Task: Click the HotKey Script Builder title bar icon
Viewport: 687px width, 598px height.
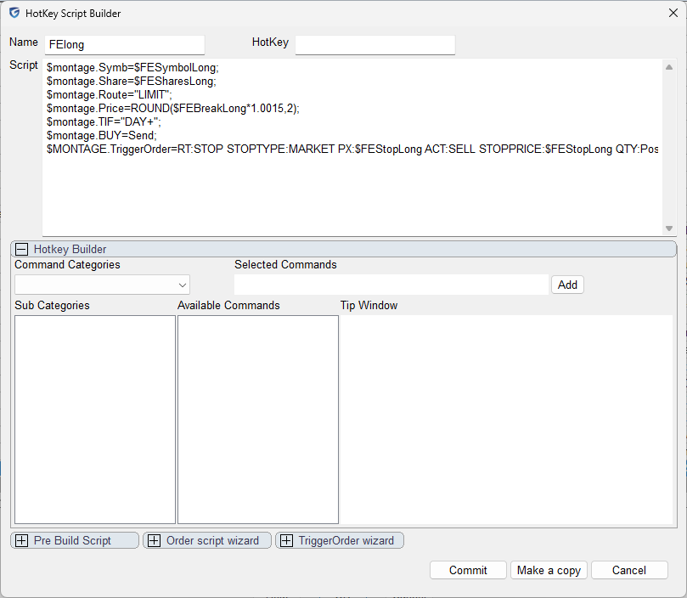Action: click(x=14, y=13)
